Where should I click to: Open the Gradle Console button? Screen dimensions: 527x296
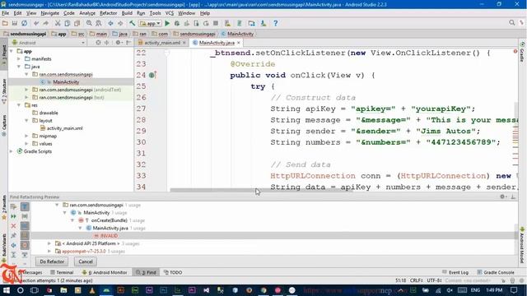pyautogui.click(x=496, y=272)
